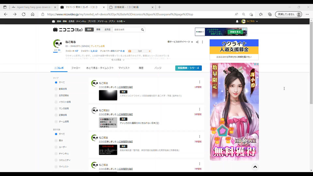313x176 pixels.
Task: Open the ねこ知る account dropdown in header
Action: 250,22
